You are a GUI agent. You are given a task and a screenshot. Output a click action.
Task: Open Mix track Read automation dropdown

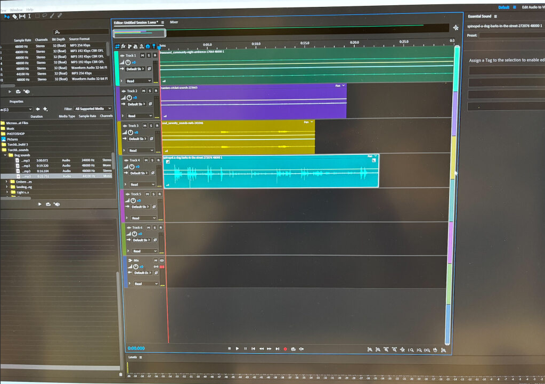(147, 283)
